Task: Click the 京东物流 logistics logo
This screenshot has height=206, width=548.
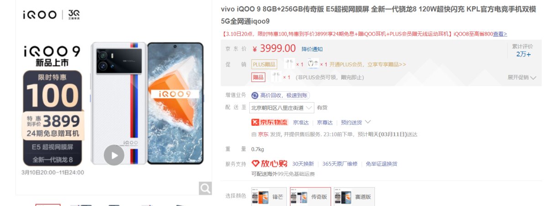Action: [270, 122]
